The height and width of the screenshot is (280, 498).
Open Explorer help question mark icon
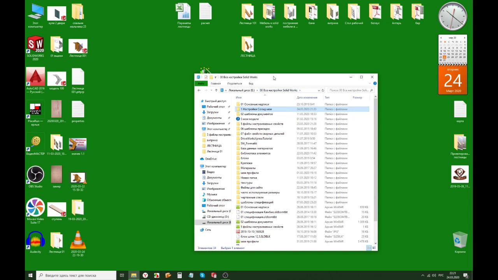pyautogui.click(x=375, y=83)
